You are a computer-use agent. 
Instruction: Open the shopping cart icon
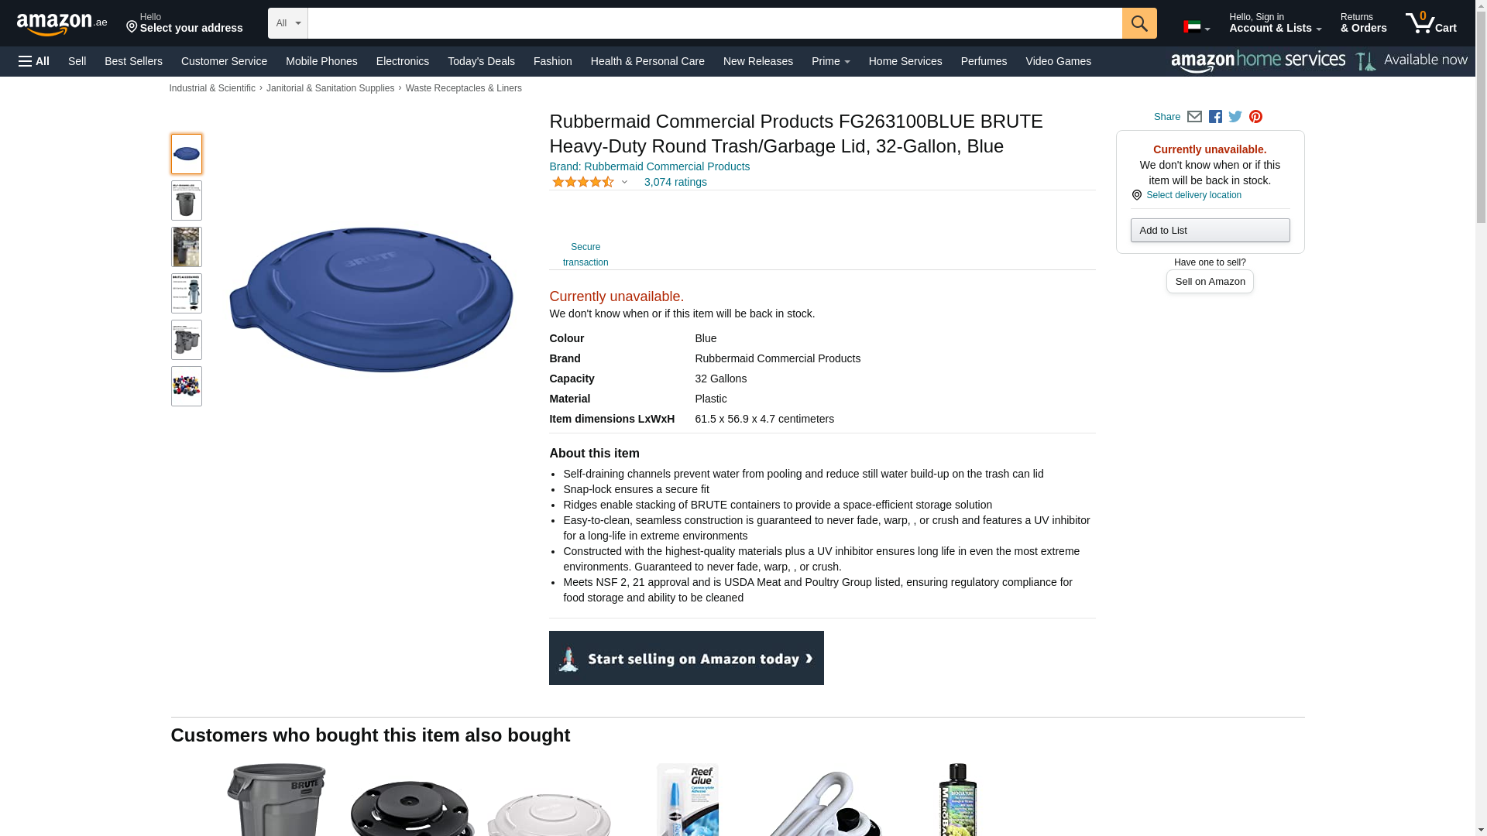1430,22
